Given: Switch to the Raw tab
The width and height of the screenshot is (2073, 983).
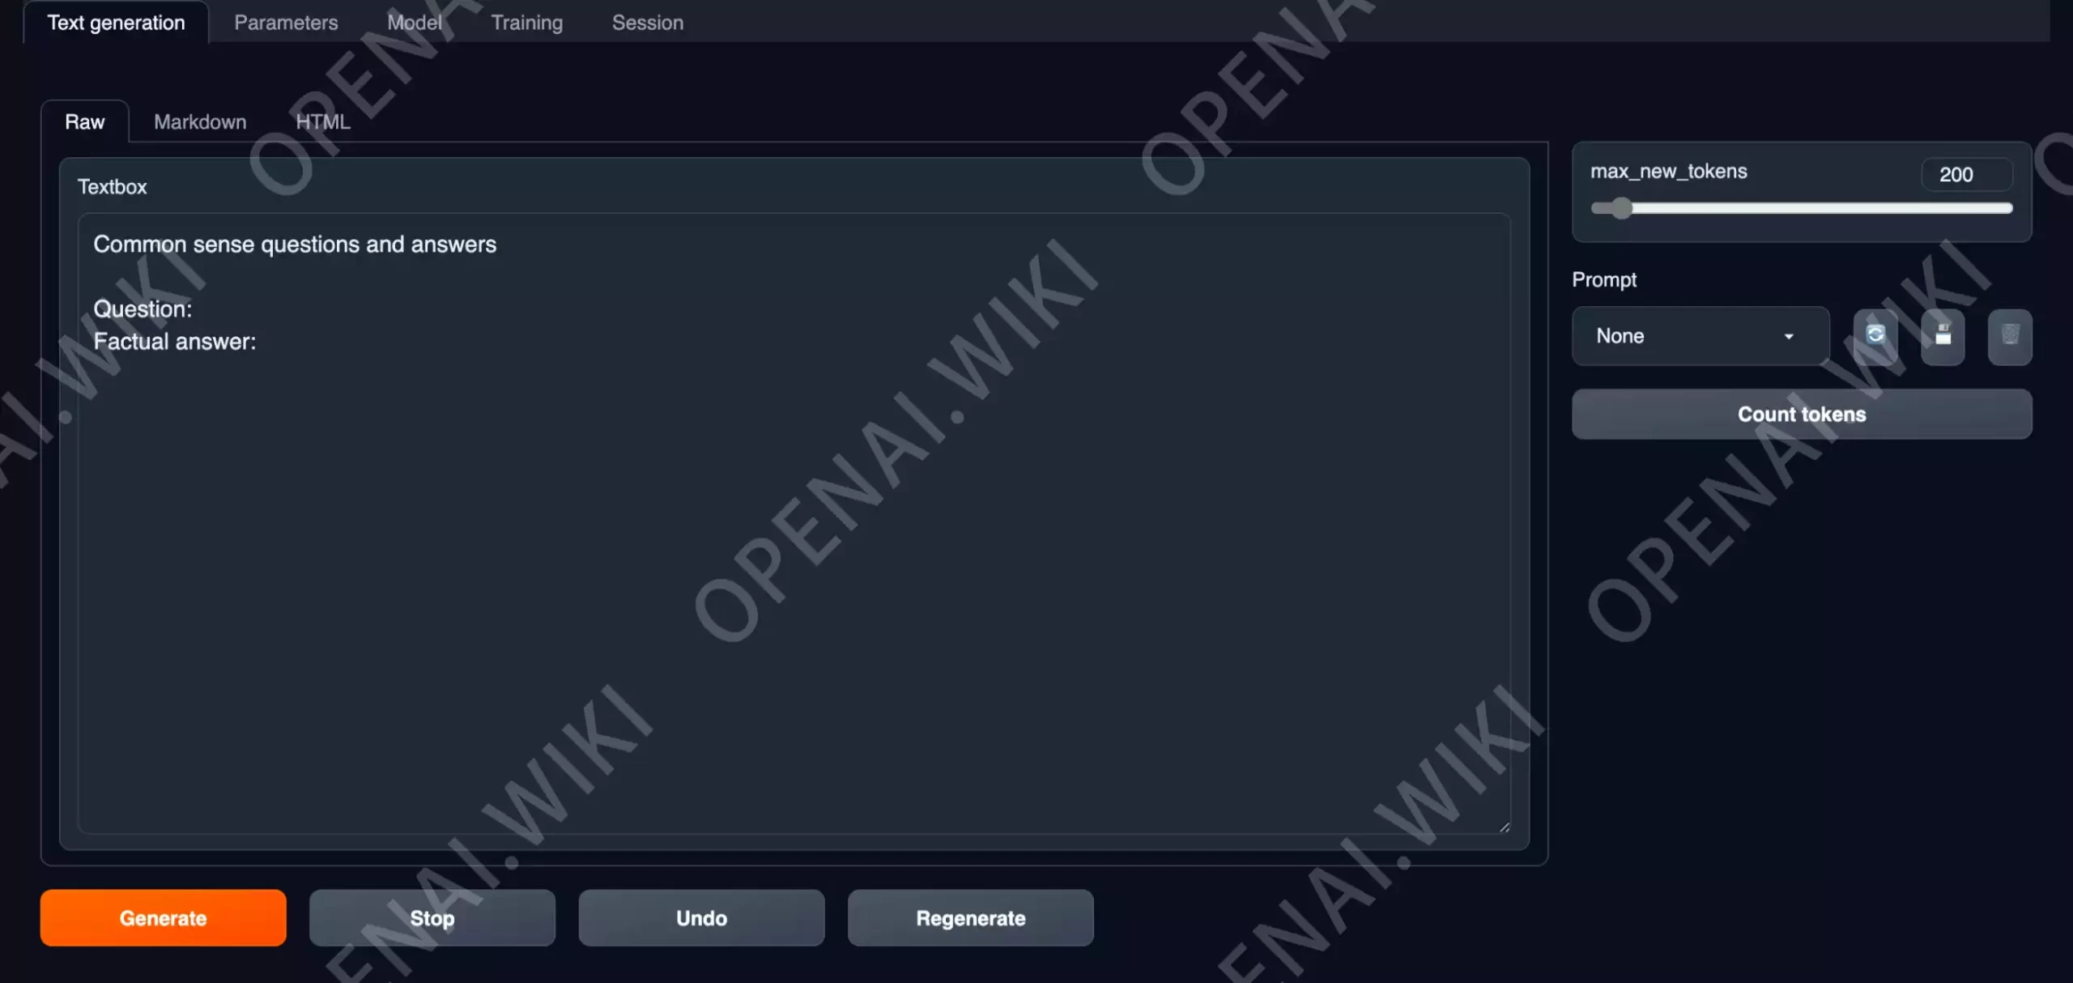Looking at the screenshot, I should (x=84, y=121).
